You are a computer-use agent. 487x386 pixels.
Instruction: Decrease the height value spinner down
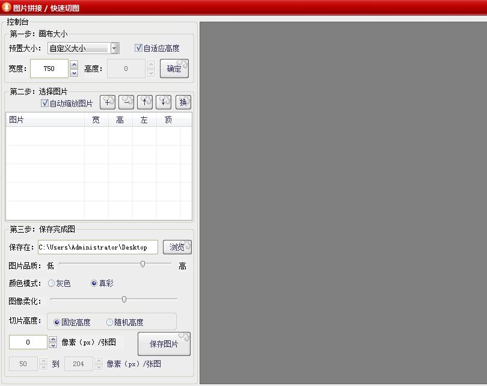[x=151, y=73]
